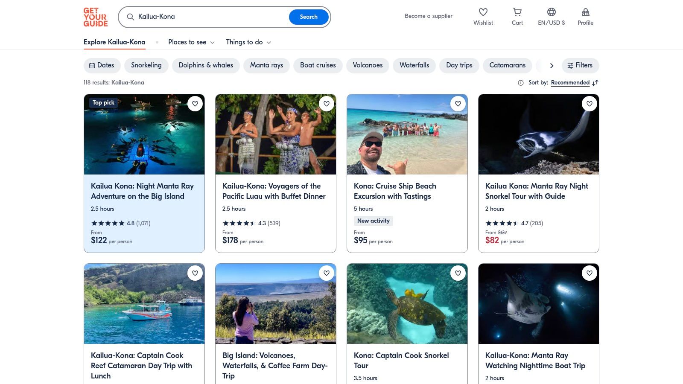
Task: Open the Profile icon
Action: coord(585,12)
